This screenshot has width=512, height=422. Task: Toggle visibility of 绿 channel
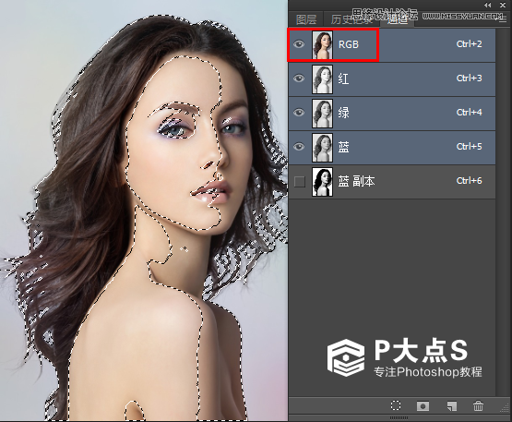[299, 113]
